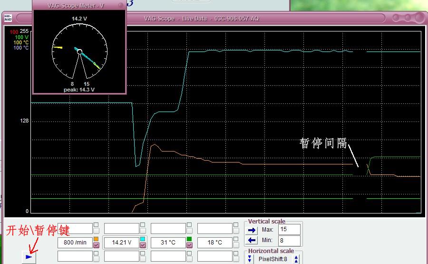Click the VAG-Scope Meter - V title bar
The image size is (428, 264).
coord(79,5)
